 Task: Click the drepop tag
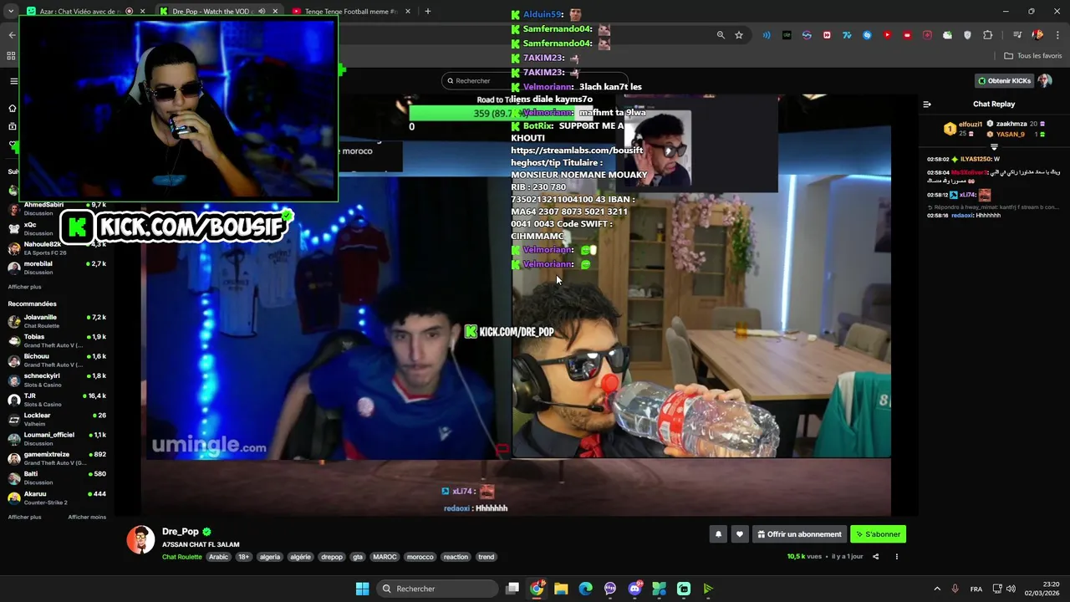coord(332,557)
